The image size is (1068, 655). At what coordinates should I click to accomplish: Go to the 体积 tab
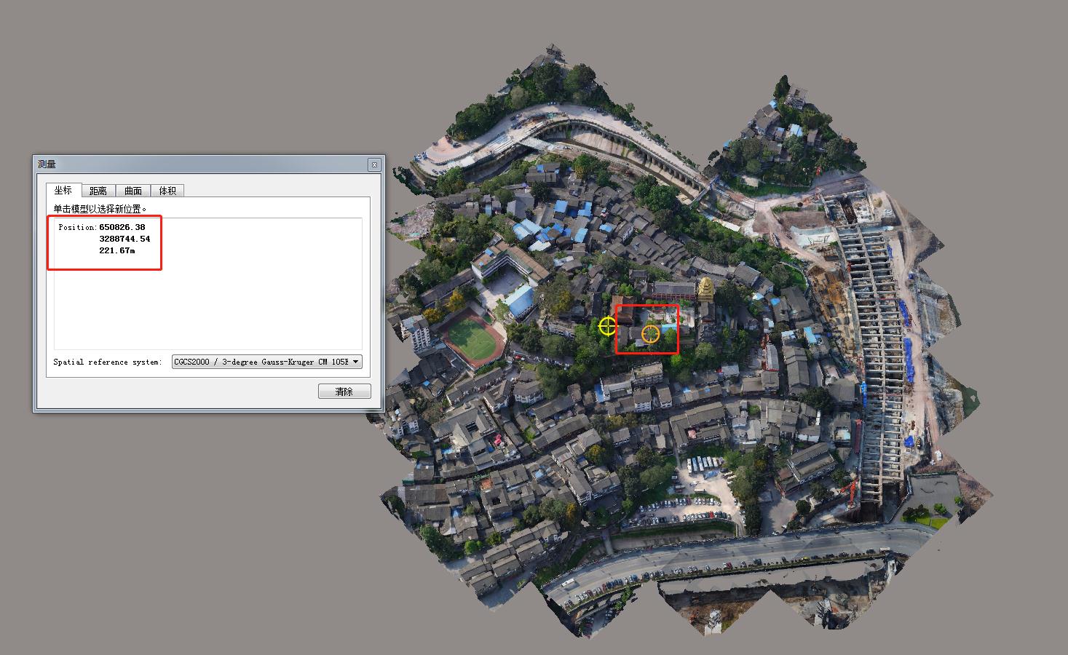[x=167, y=191]
